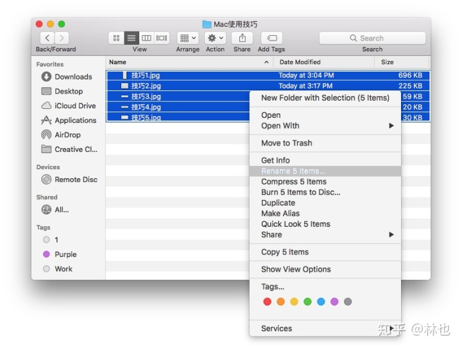The width and height of the screenshot is (462, 348).
Task: Open iCloud Drive in sidebar
Action: [x=69, y=106]
